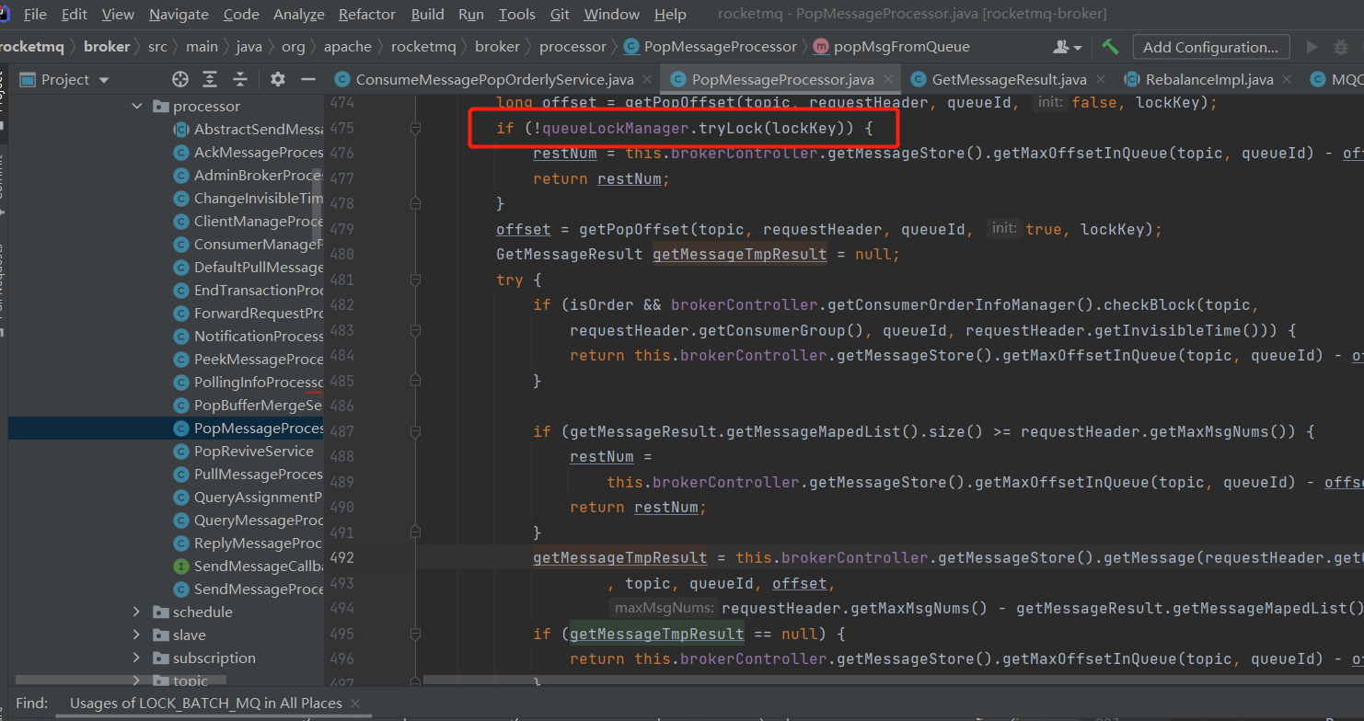Expand the topic folder
Image resolution: width=1364 pixels, height=721 pixels.
pyautogui.click(x=137, y=681)
